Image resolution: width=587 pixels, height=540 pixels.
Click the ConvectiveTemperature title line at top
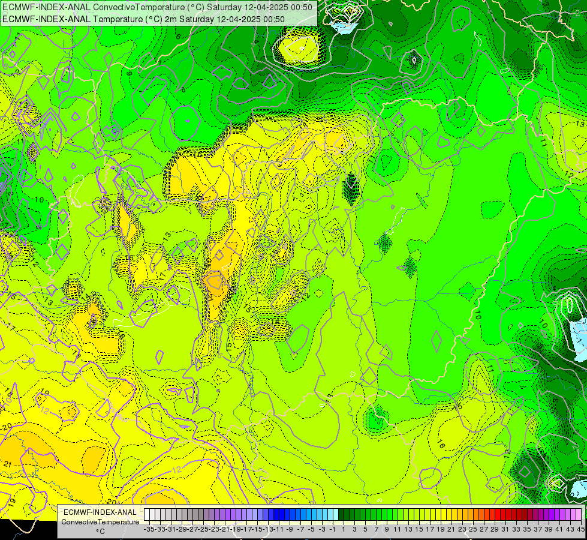pyautogui.click(x=157, y=7)
